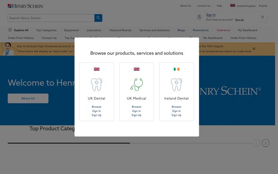Click the UK flag above UK Dental
Image resolution: width=278 pixels, height=174 pixels.
(x=97, y=69)
